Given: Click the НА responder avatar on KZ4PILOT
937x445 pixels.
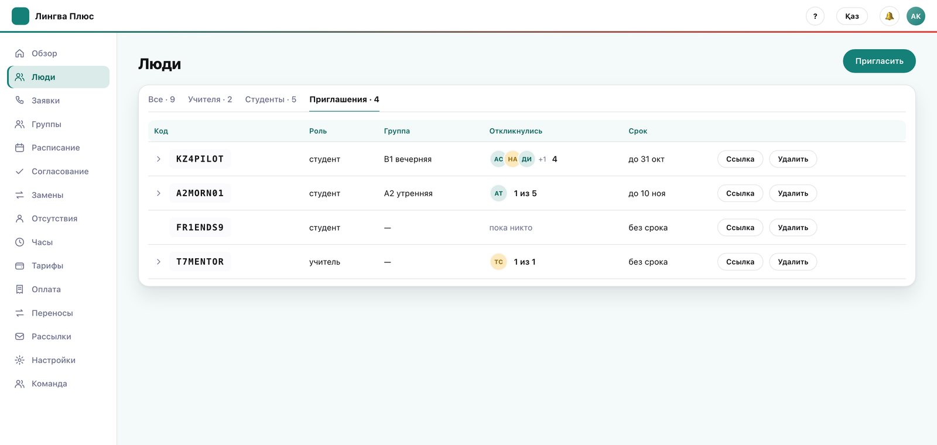Looking at the screenshot, I should point(512,159).
